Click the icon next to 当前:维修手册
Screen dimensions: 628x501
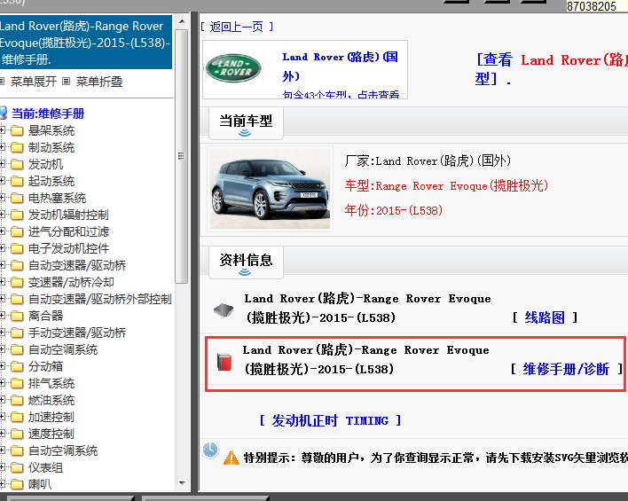tap(4, 113)
